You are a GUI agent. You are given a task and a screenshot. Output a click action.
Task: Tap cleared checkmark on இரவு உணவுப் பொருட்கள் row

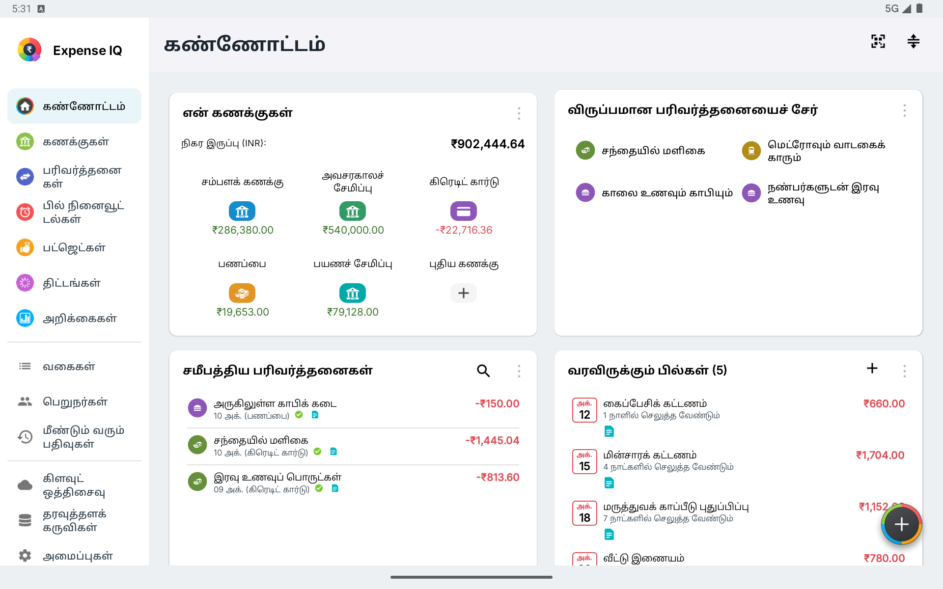point(319,488)
